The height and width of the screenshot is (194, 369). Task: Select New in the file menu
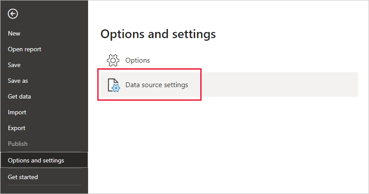tap(14, 33)
